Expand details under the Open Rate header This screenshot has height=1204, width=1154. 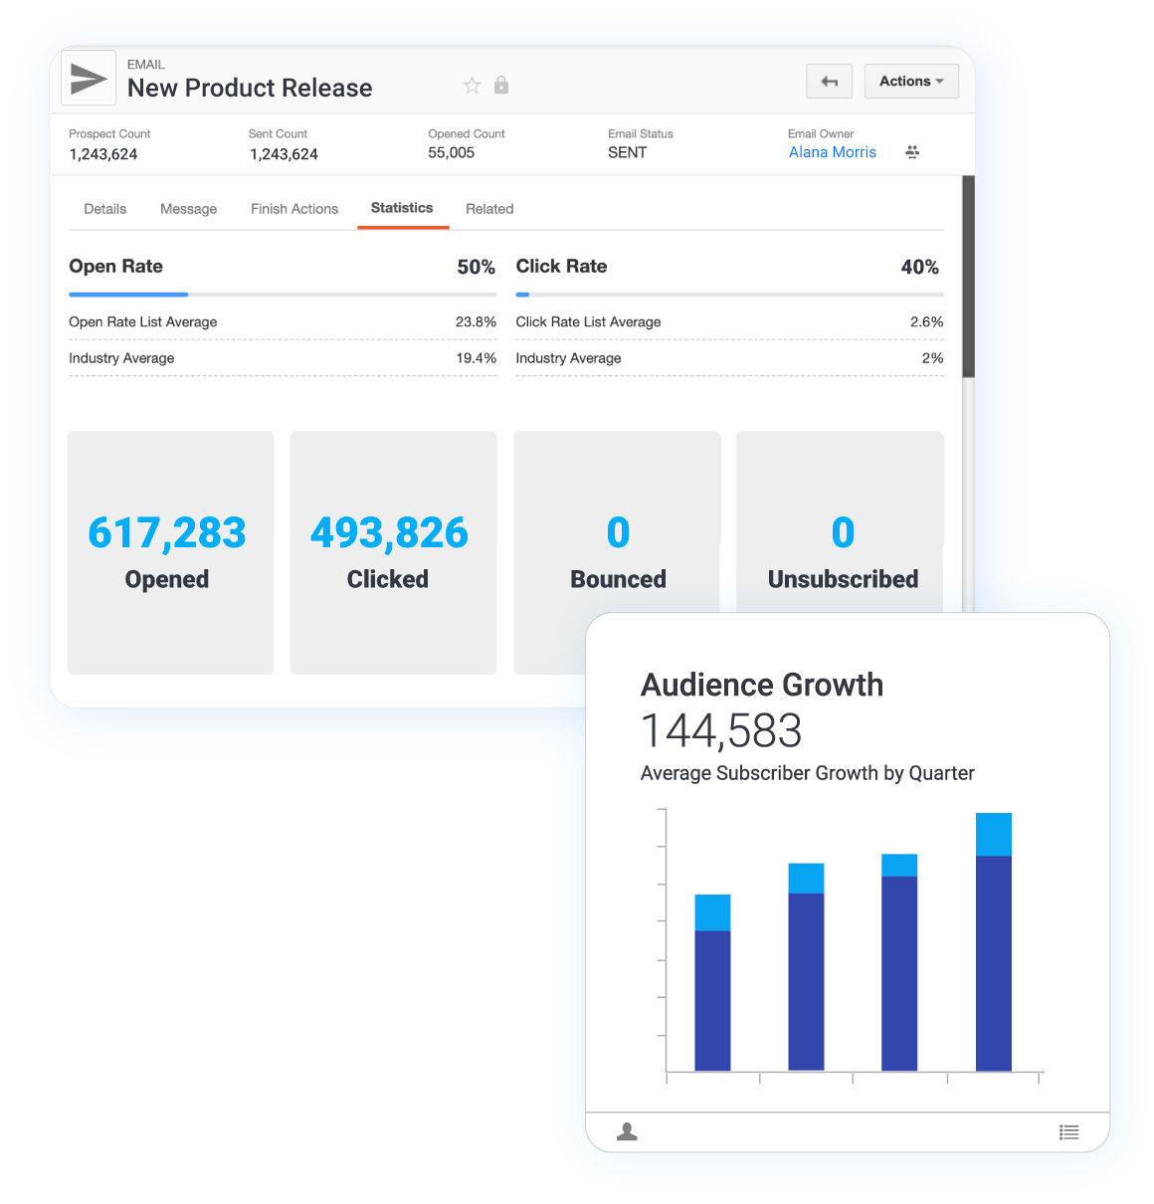[115, 267]
